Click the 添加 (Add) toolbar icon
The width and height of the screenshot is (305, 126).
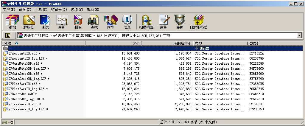(12, 22)
